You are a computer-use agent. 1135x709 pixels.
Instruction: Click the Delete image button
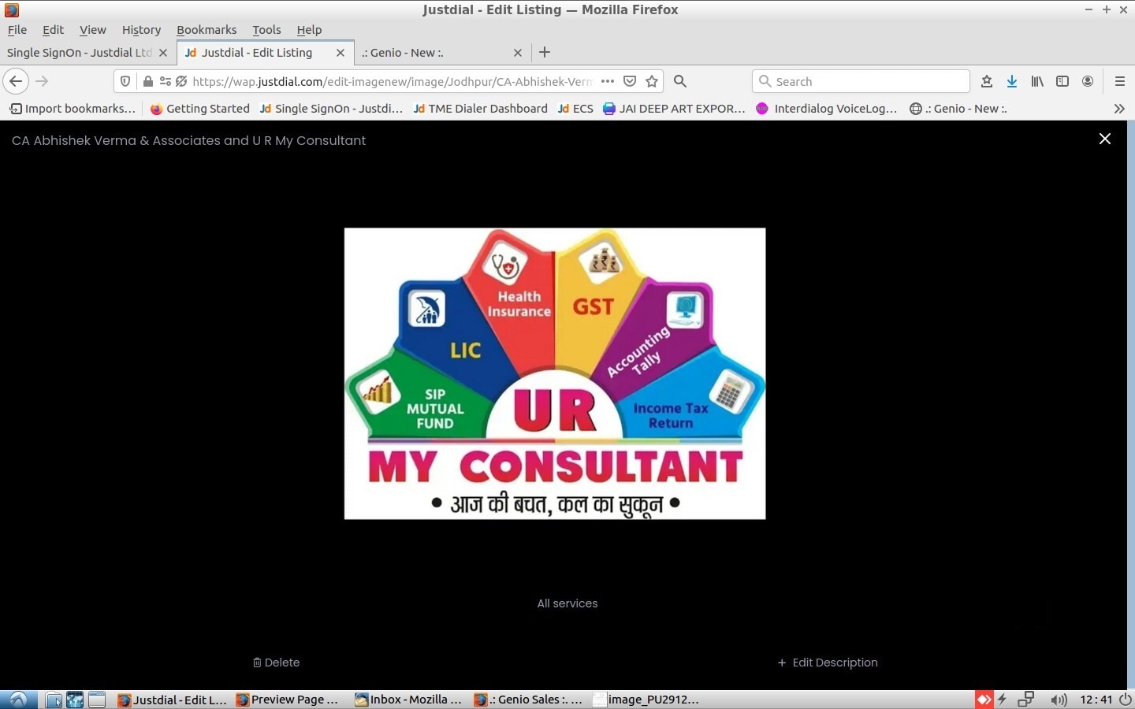276,663
